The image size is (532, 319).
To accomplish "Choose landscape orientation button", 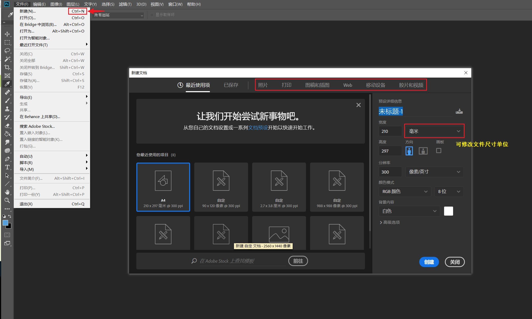I will 423,151.
